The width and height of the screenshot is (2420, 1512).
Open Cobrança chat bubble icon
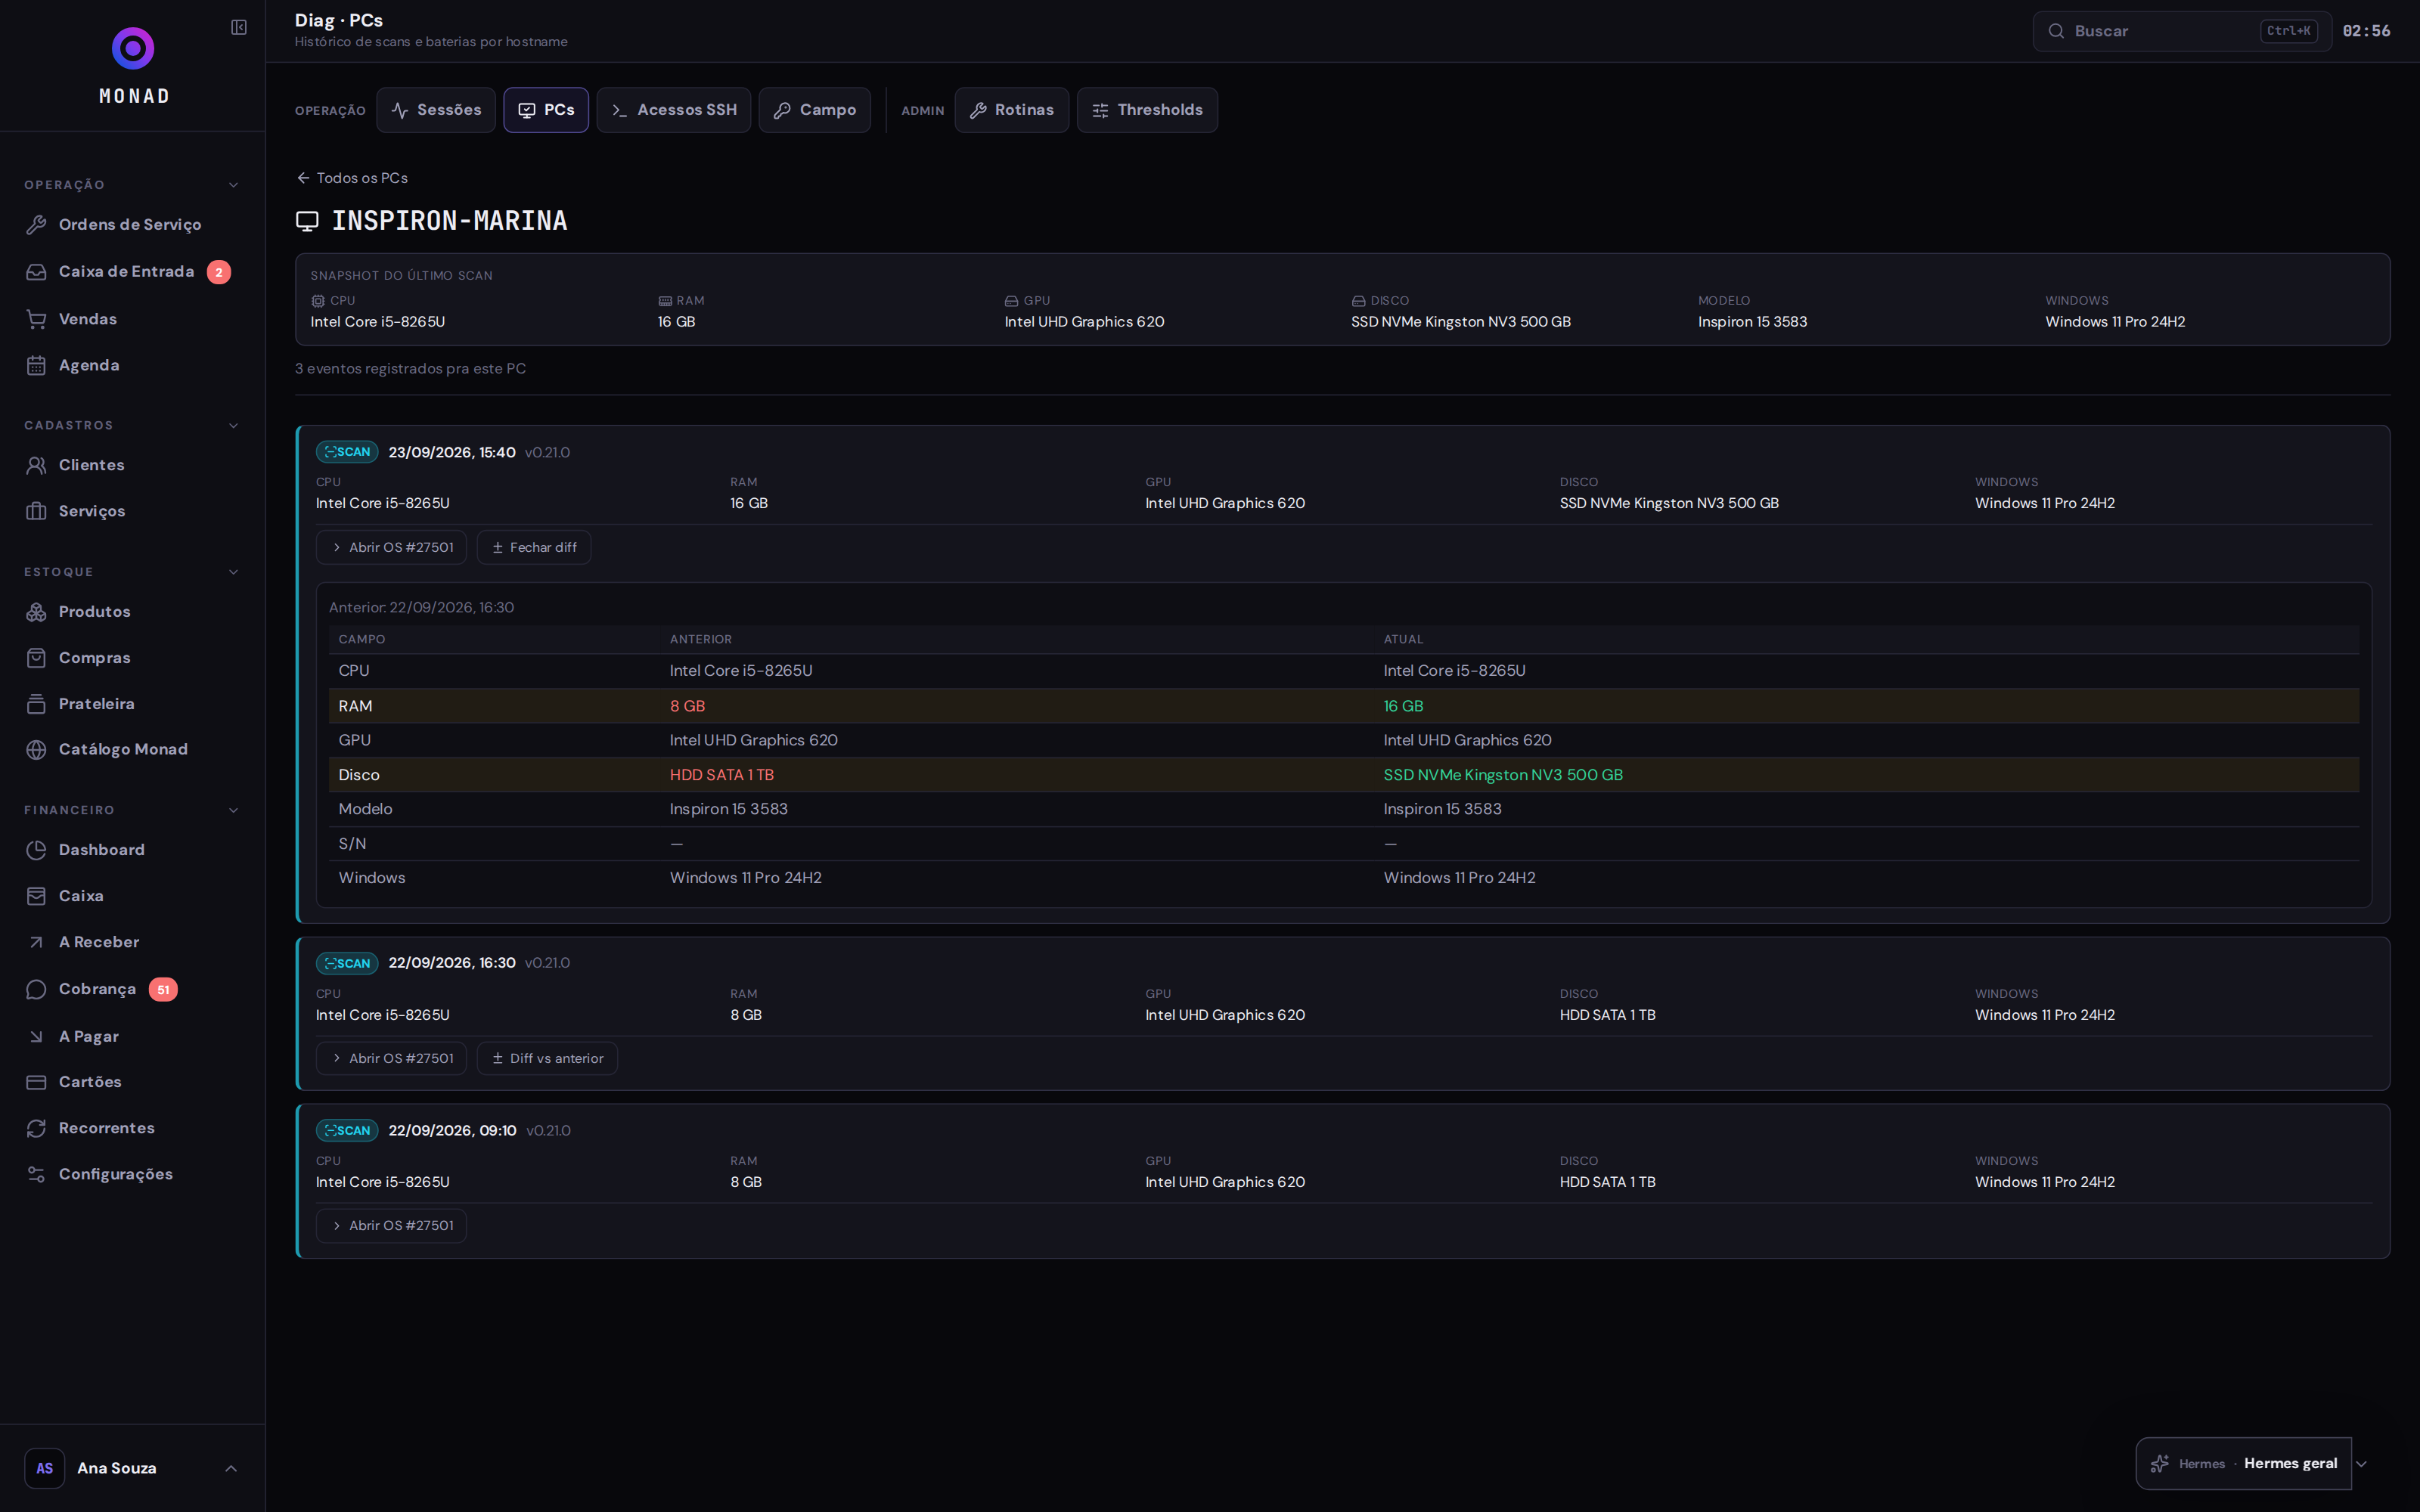tap(37, 989)
